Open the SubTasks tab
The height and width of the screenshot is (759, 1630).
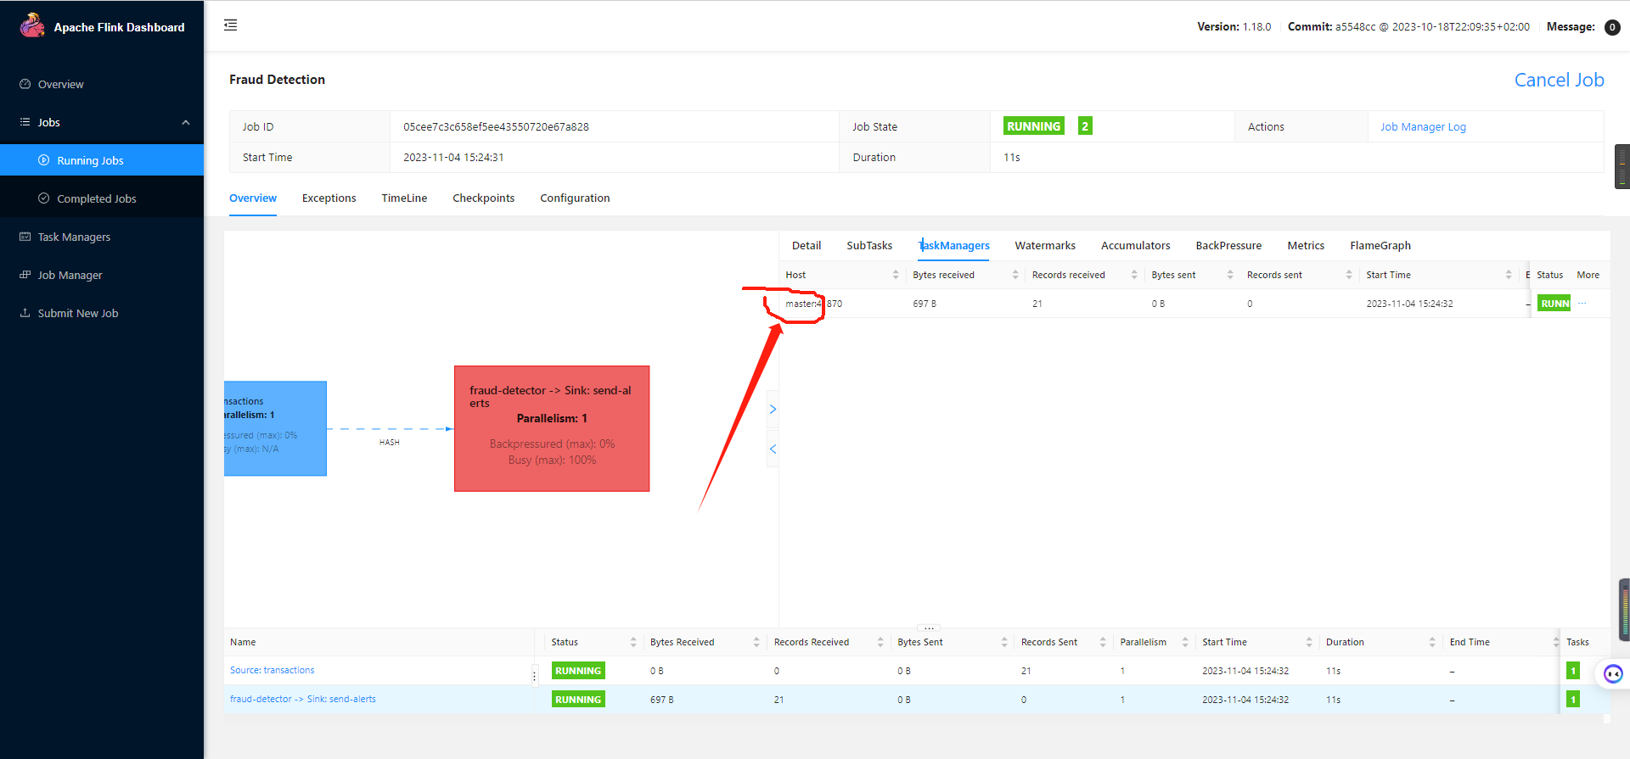[869, 246]
